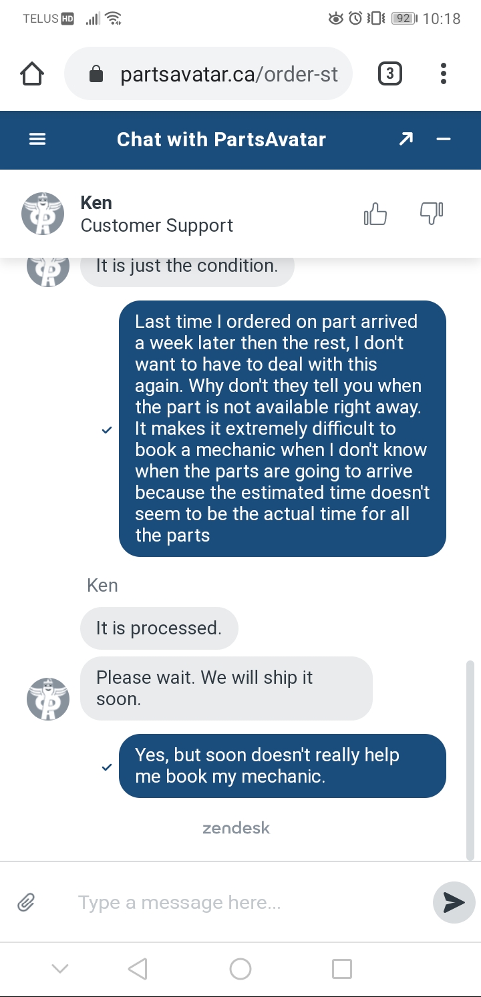Rate chat with thumbs down

pyautogui.click(x=432, y=214)
